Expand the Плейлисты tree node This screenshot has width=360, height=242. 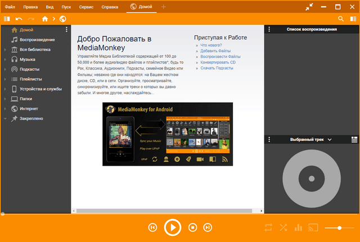(x=5, y=79)
